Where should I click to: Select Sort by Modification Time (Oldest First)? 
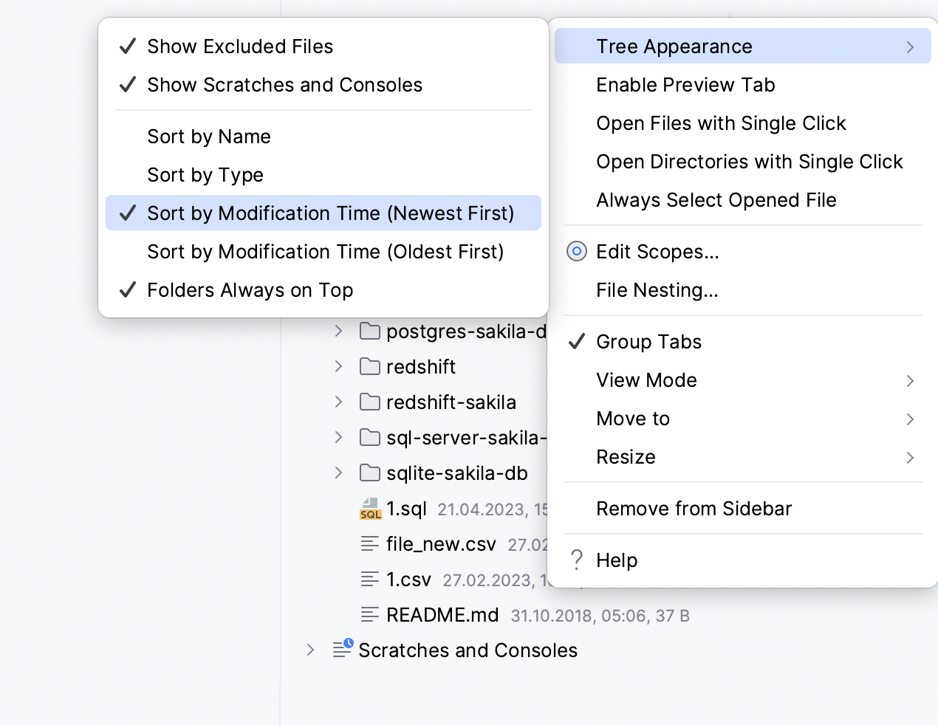[325, 252]
